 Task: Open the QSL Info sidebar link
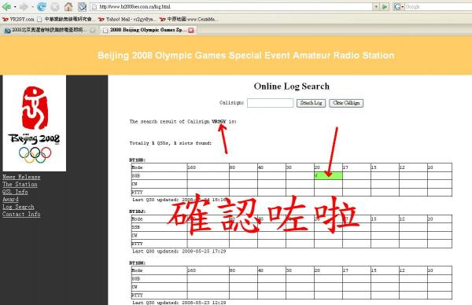tap(15, 192)
